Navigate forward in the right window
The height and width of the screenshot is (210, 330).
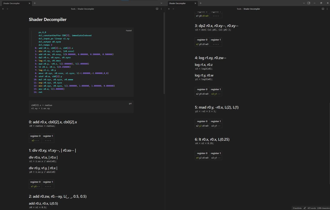[173, 9]
